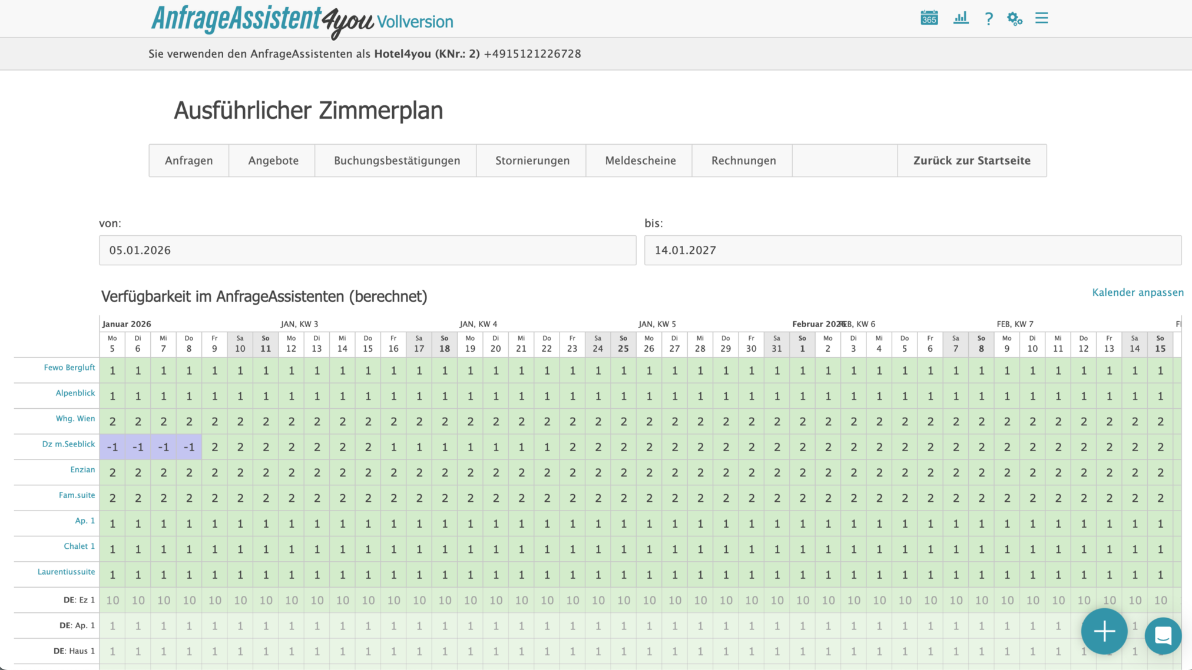The height and width of the screenshot is (670, 1192).
Task: Click the Dz m.Seeblick cell for Monday, January 5
Action: [112, 447]
